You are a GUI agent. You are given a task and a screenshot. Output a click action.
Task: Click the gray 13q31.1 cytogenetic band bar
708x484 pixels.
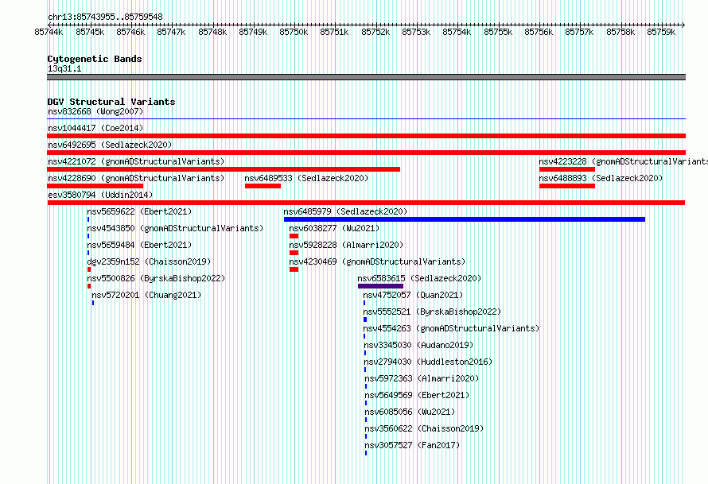pos(366,77)
